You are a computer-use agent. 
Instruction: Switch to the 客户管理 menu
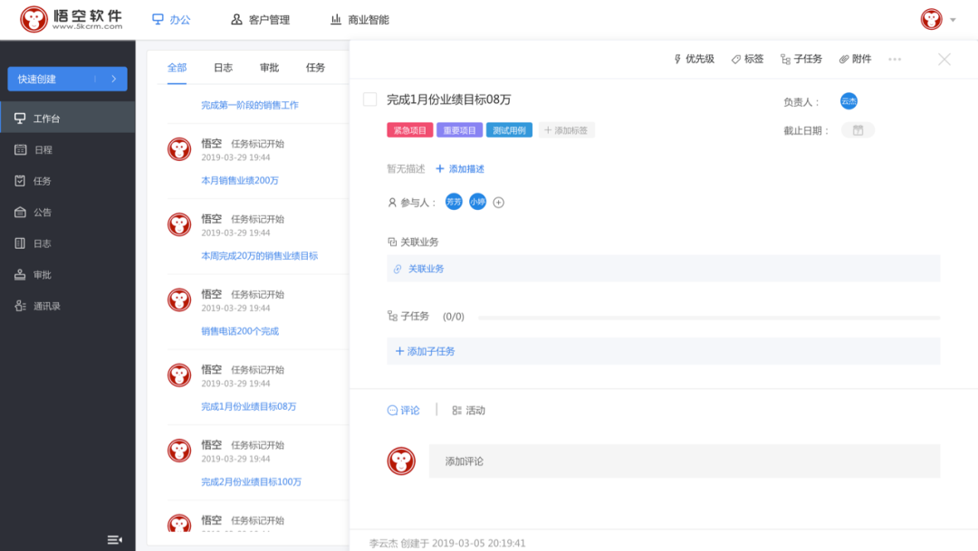(261, 17)
